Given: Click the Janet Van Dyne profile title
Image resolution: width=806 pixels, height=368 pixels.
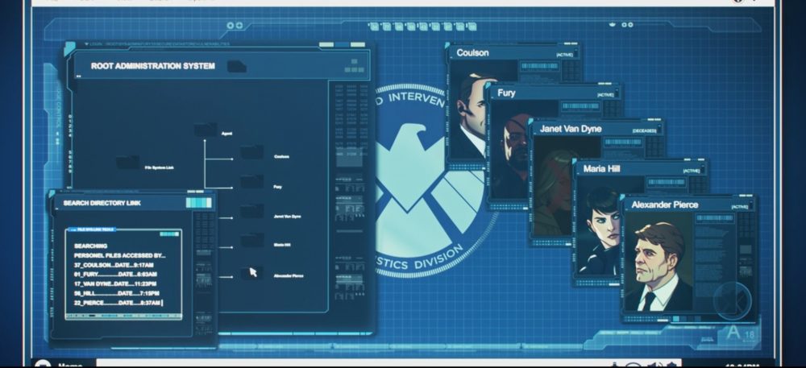Looking at the screenshot, I should click(570, 129).
